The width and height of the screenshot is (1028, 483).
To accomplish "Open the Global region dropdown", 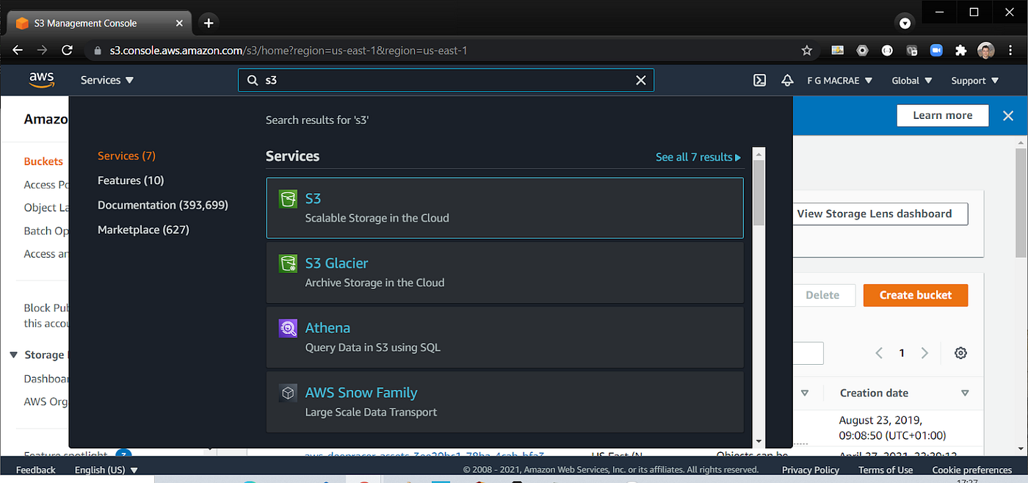I will [x=912, y=80].
